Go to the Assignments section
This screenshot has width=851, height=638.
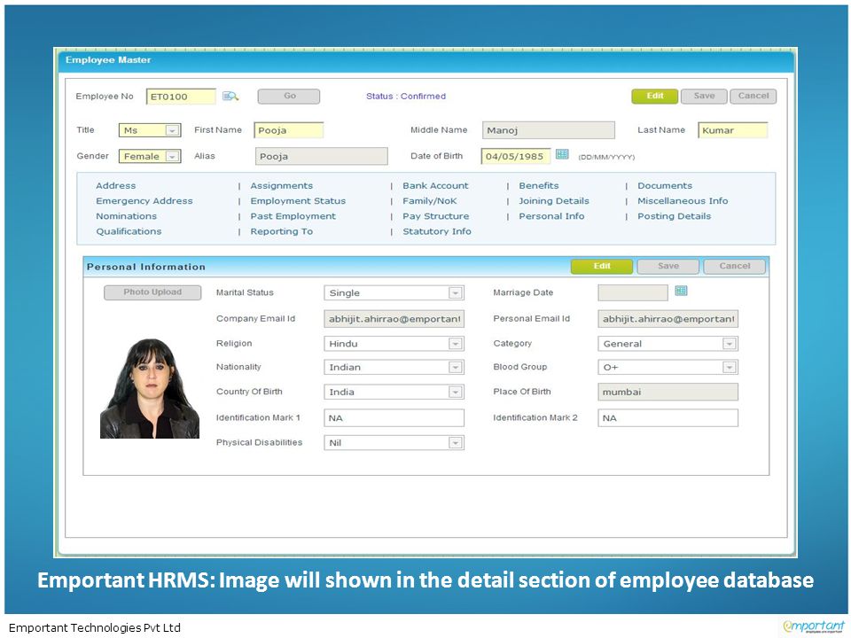point(282,185)
